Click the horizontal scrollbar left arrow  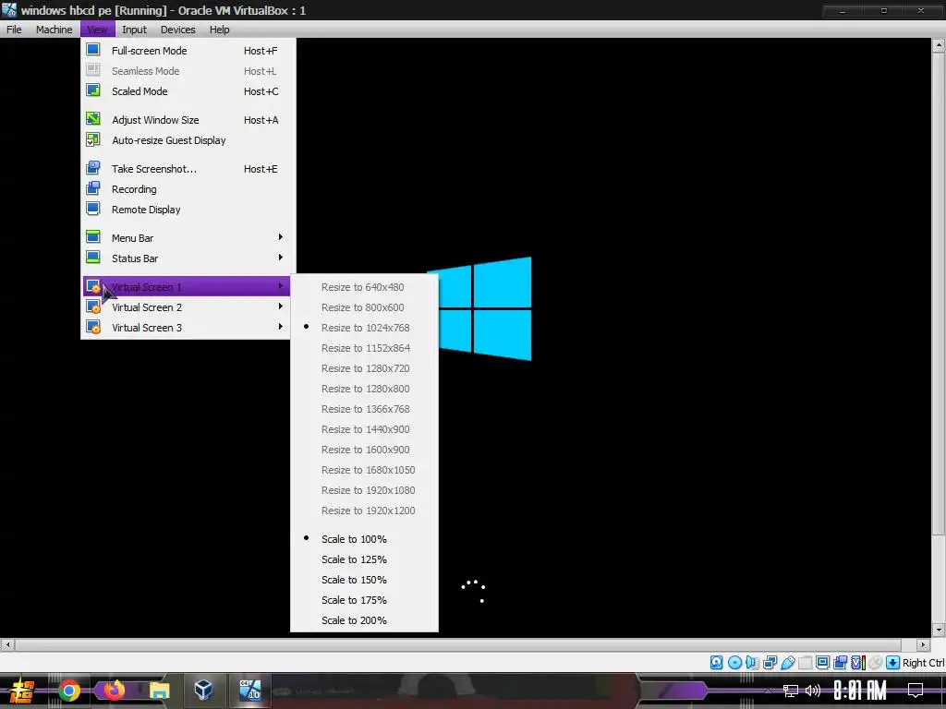7,644
